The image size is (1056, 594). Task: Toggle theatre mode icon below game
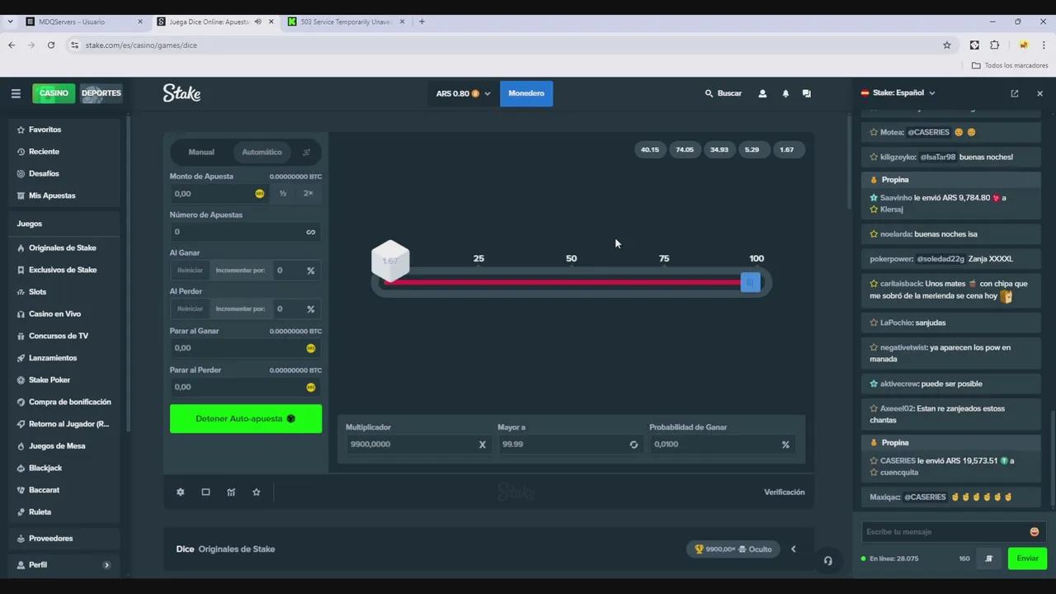(x=205, y=492)
